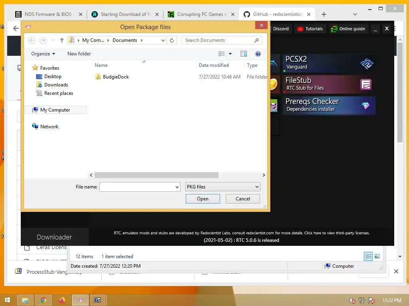The image size is (409, 306).
Task: Open the File name combo dropdown
Action: click(177, 187)
